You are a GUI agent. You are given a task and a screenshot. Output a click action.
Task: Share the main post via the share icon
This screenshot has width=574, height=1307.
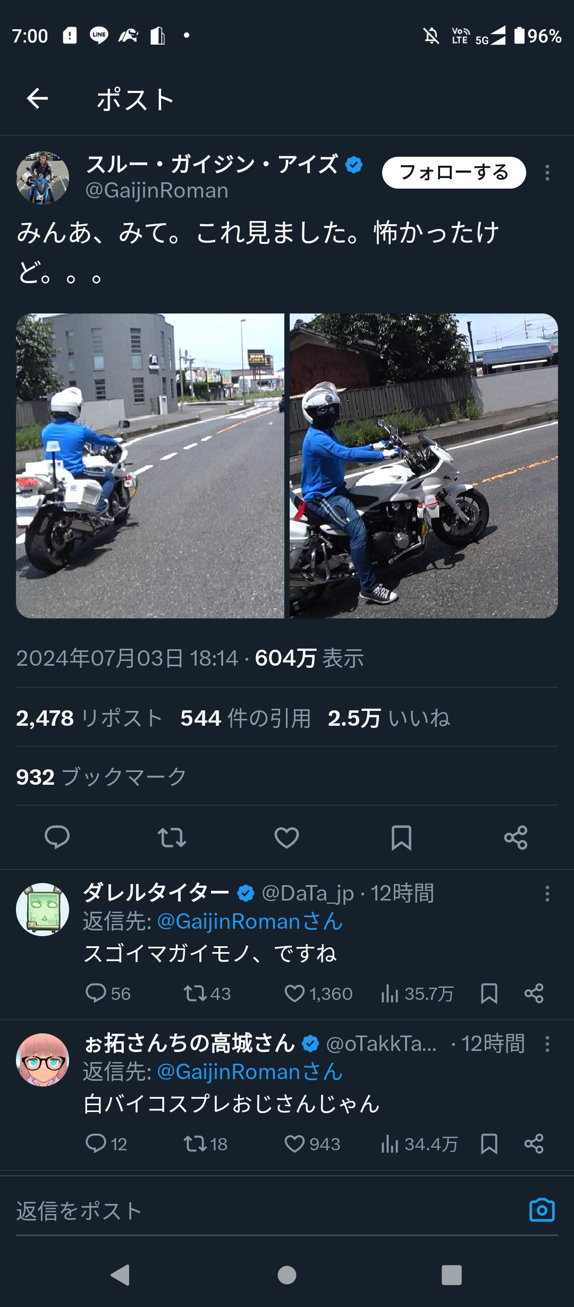(x=516, y=838)
